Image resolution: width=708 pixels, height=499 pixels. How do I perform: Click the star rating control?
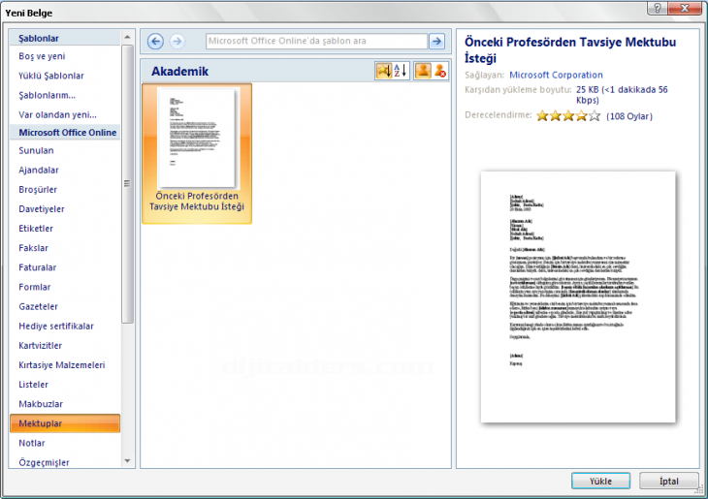coord(568,116)
